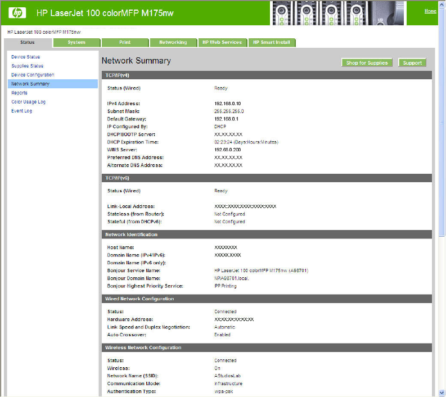Switch to the System tab
The height and width of the screenshot is (397, 446).
tap(76, 42)
